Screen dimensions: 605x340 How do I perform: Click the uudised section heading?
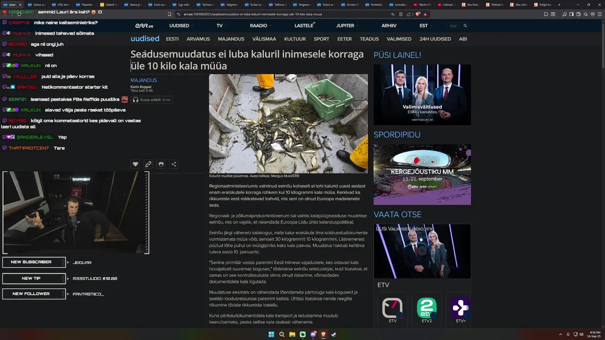145,39
